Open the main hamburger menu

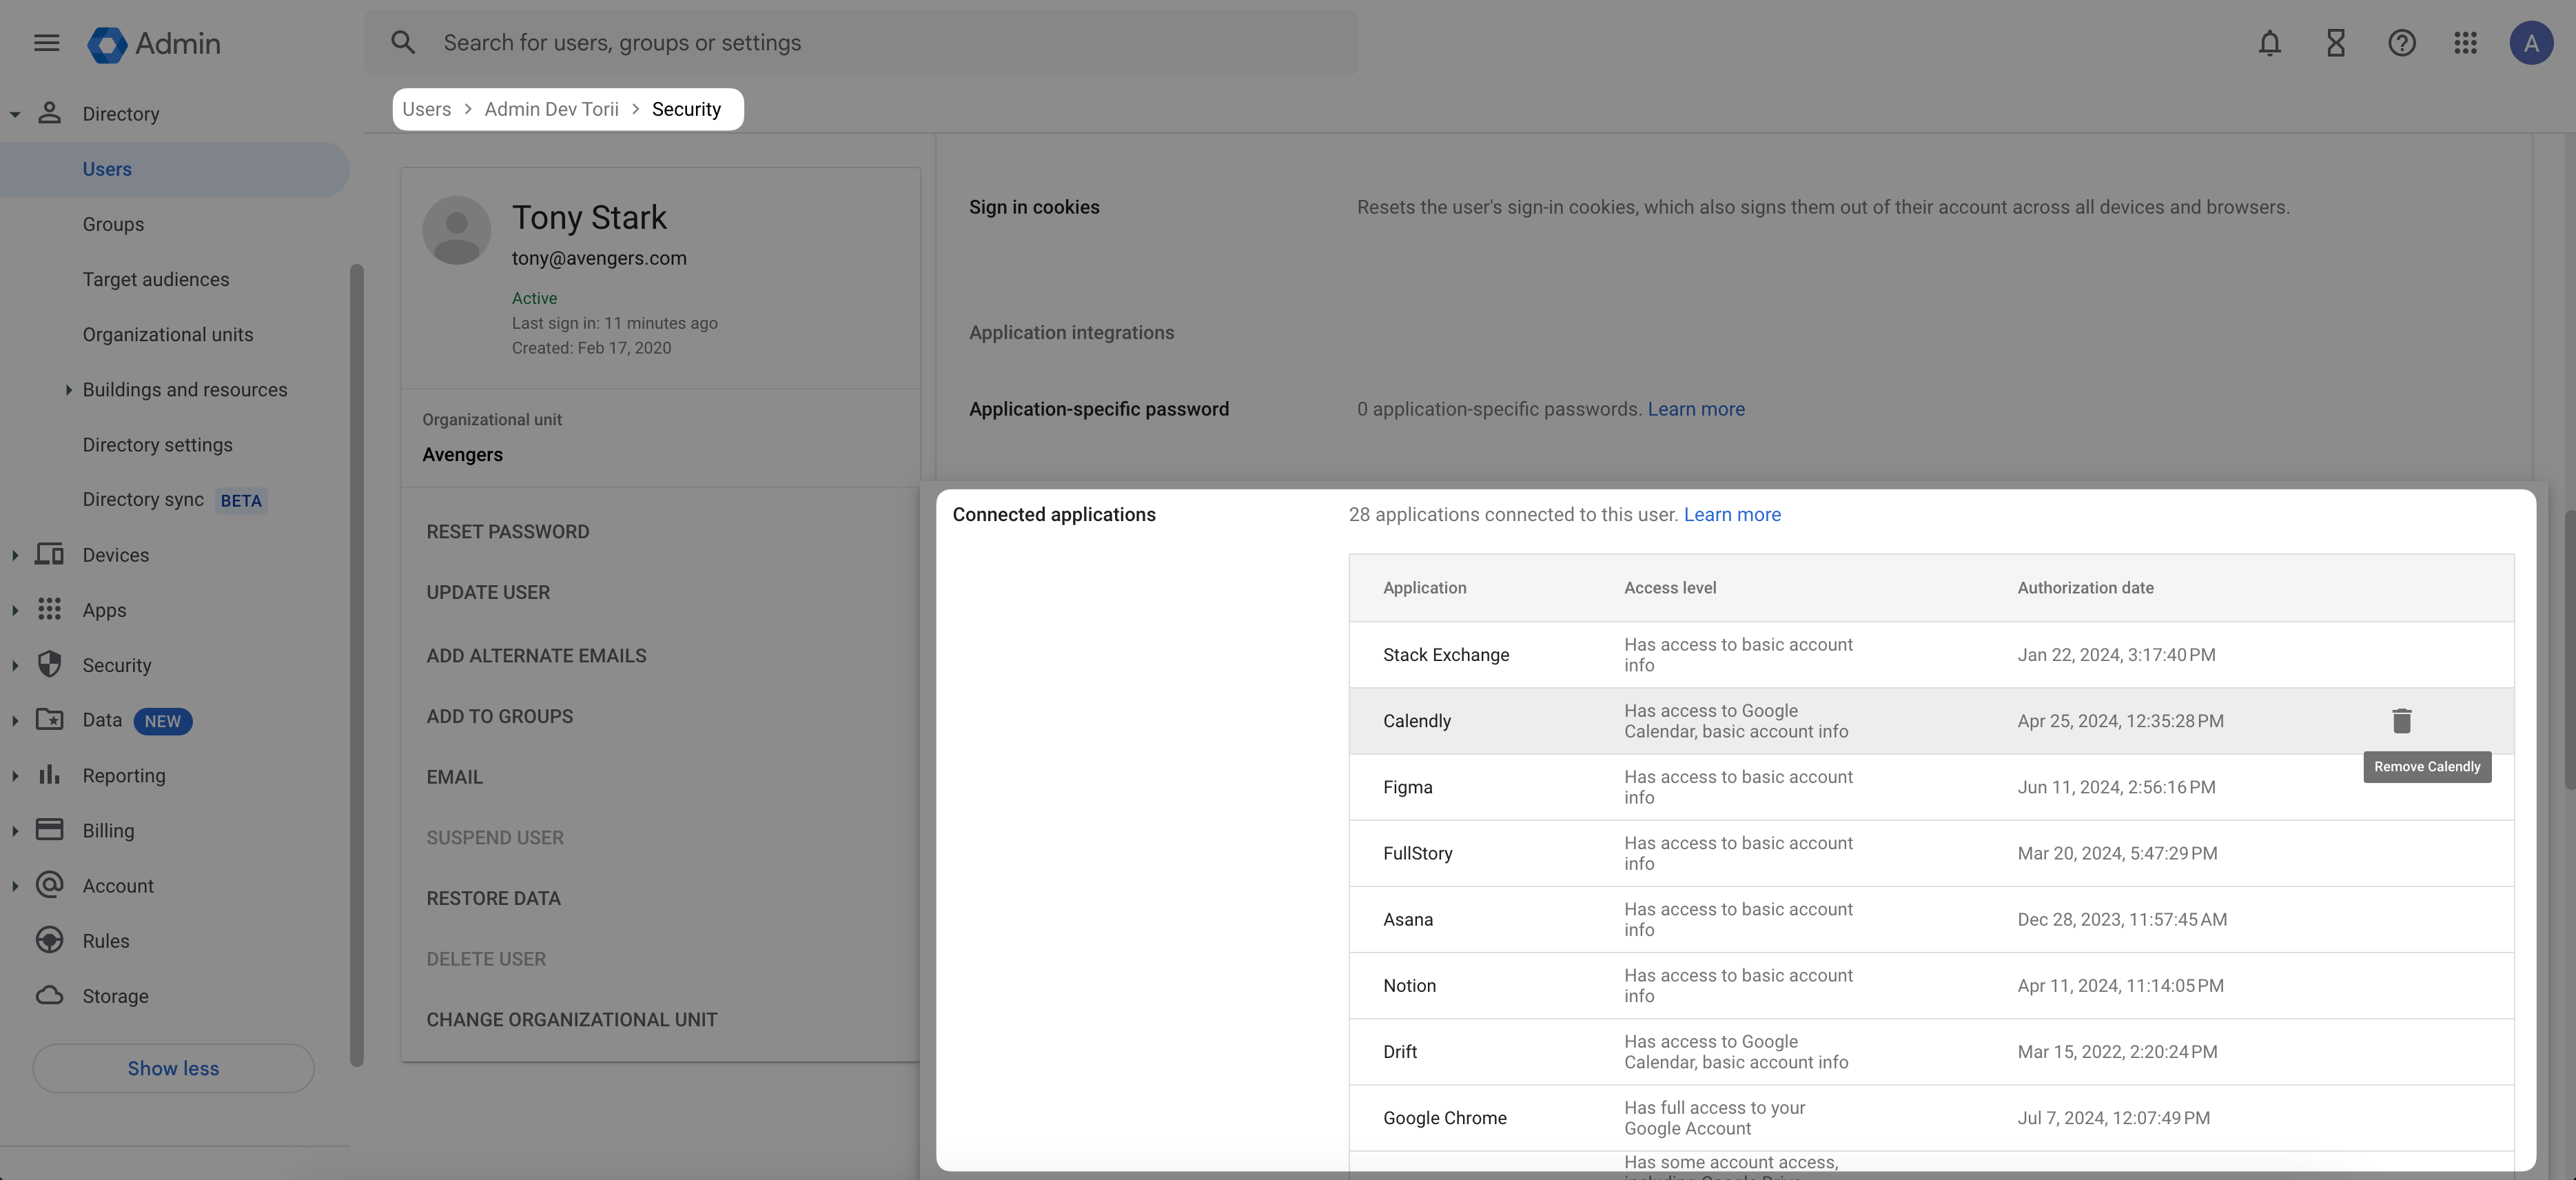pos(46,43)
